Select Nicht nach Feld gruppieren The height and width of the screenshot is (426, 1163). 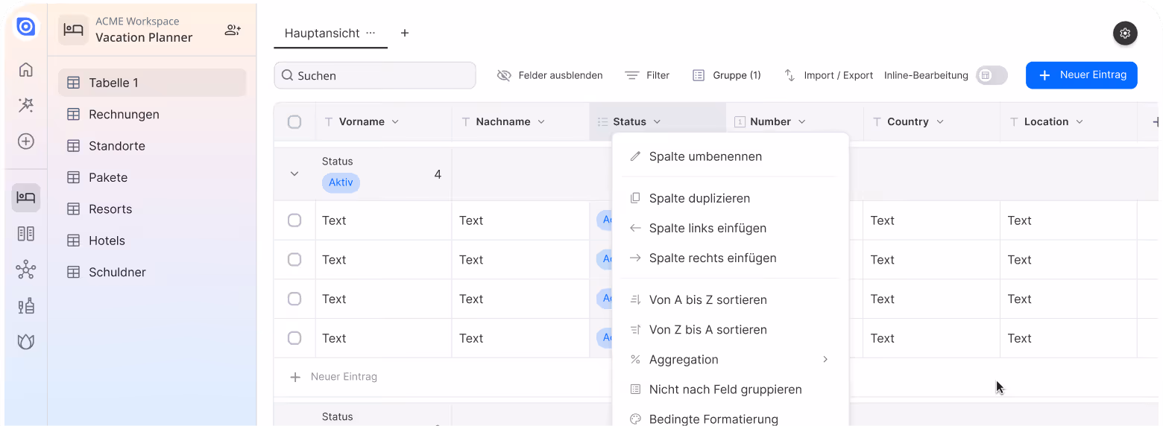tap(731, 390)
